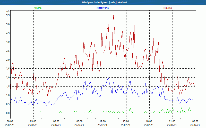Click the 0,0 y-axis baseline label
Viewport: 206px width, 128px height.
pyautogui.click(x=8, y=113)
